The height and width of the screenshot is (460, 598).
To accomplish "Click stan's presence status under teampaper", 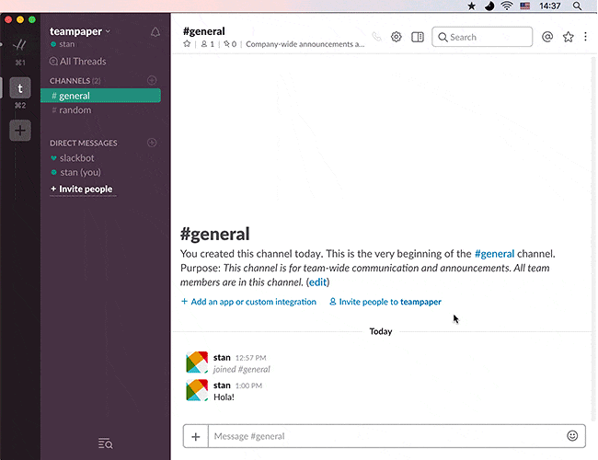I will [x=63, y=44].
